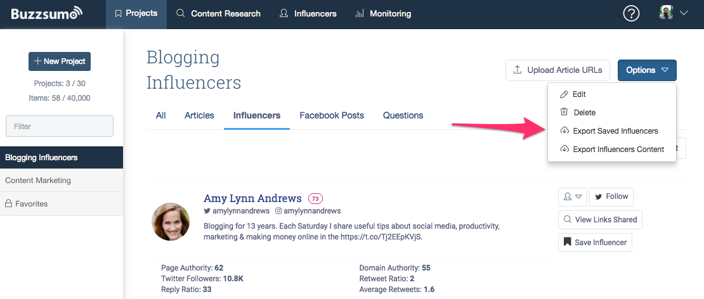
Task: Open the Projects nav tab
Action: tap(136, 13)
